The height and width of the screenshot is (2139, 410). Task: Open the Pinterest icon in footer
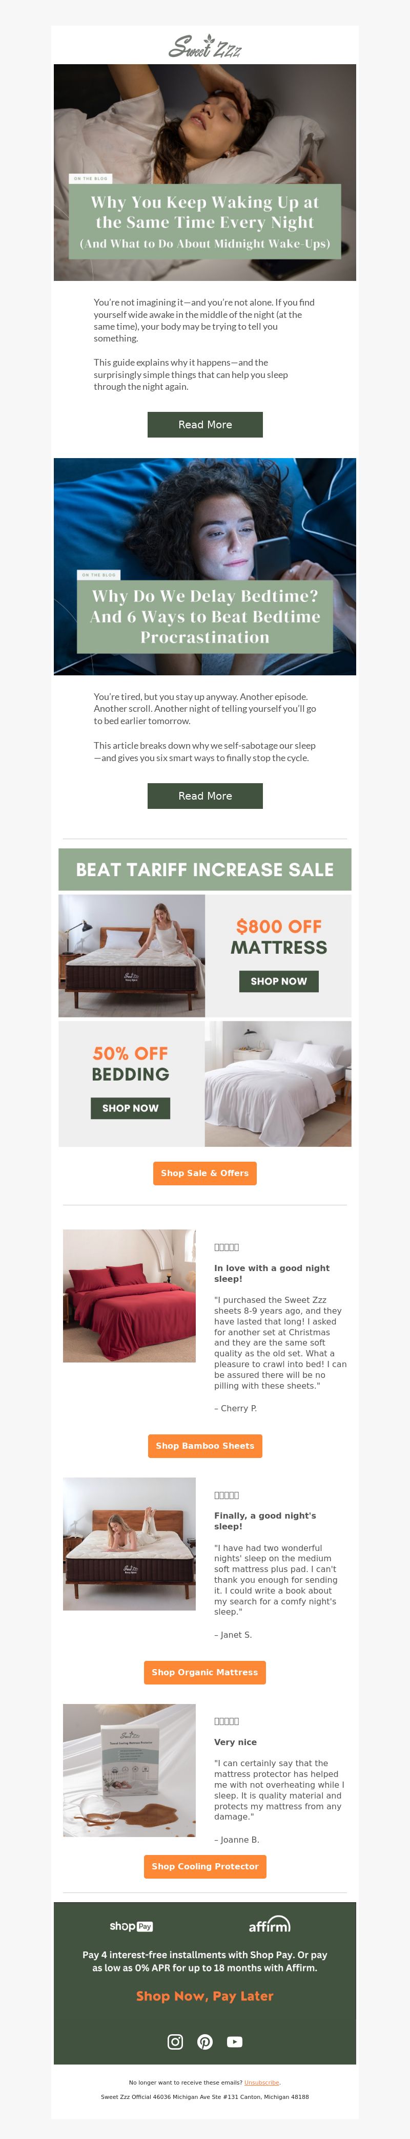click(x=206, y=2042)
